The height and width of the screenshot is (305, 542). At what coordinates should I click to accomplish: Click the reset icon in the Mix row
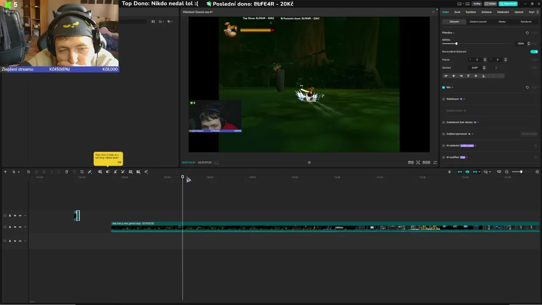pos(527,87)
